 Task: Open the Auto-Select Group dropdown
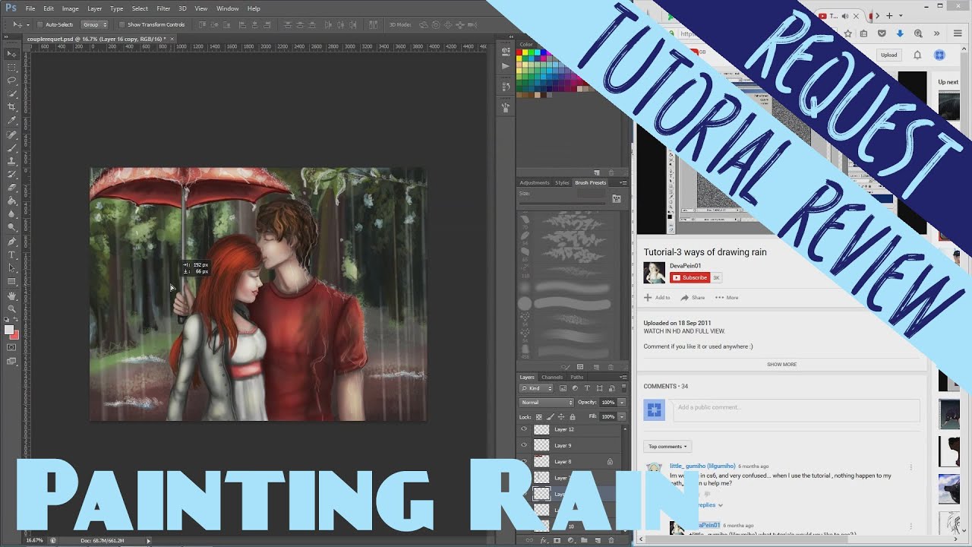pos(95,25)
